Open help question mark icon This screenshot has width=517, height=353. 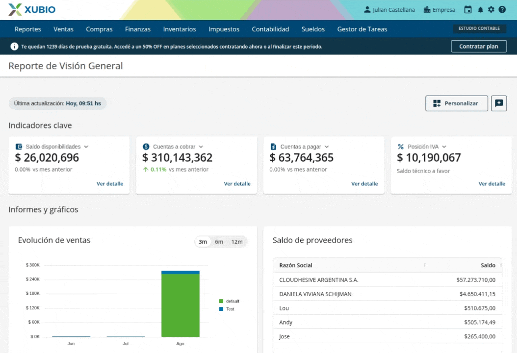(x=502, y=9)
